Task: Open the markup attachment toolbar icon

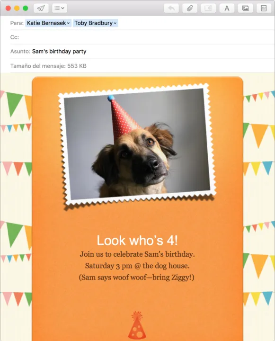Action: click(x=208, y=8)
